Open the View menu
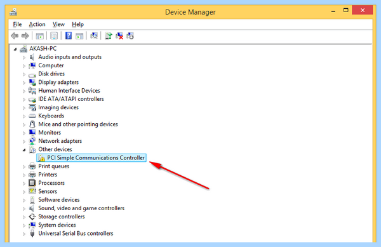 (x=58, y=24)
